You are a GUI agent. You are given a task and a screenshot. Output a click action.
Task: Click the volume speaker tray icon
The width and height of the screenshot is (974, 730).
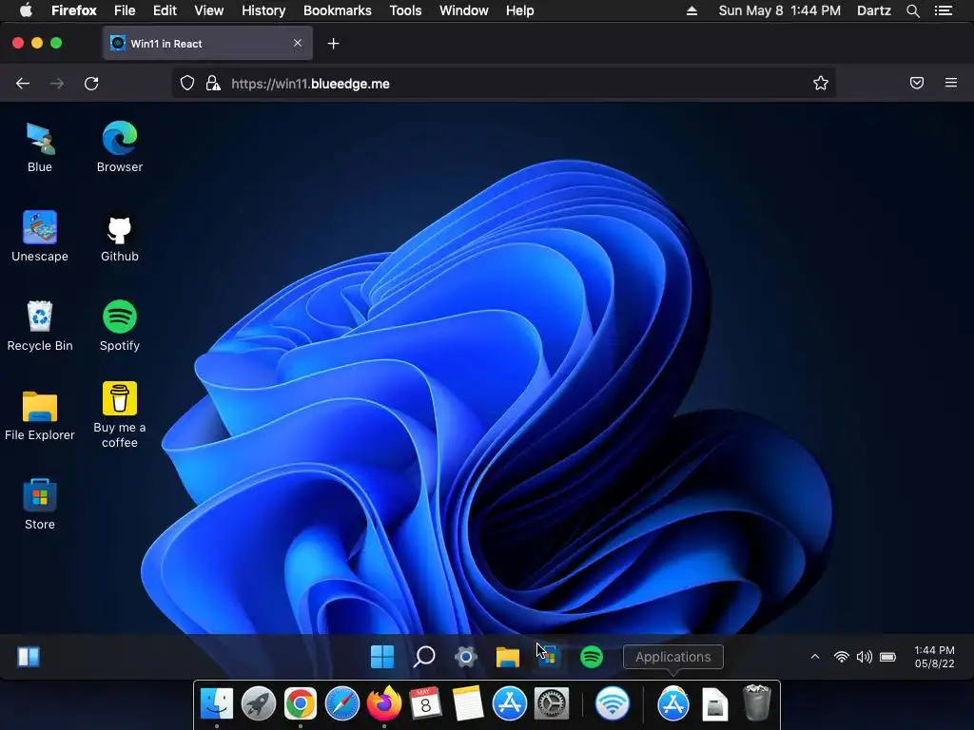(864, 657)
